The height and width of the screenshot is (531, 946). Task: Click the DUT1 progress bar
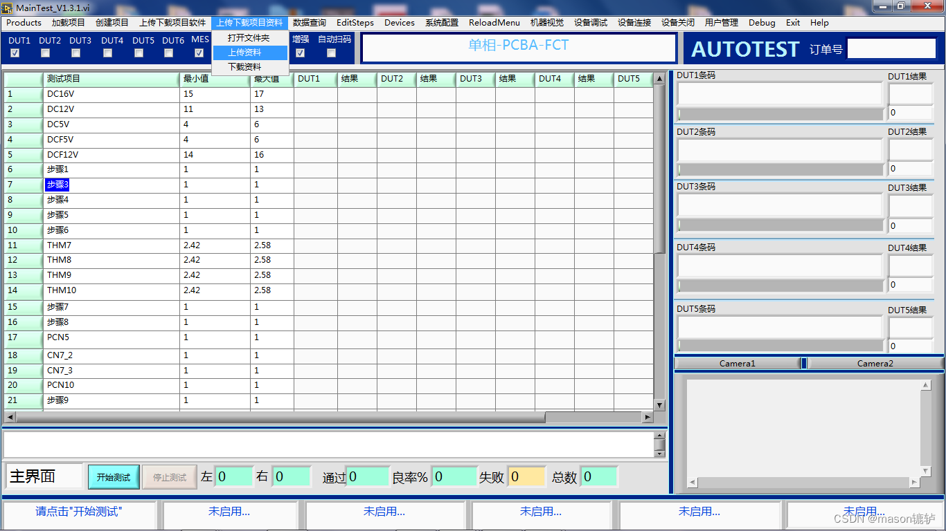780,113
